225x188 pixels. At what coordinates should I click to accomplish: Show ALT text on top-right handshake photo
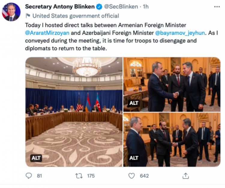click(134, 103)
